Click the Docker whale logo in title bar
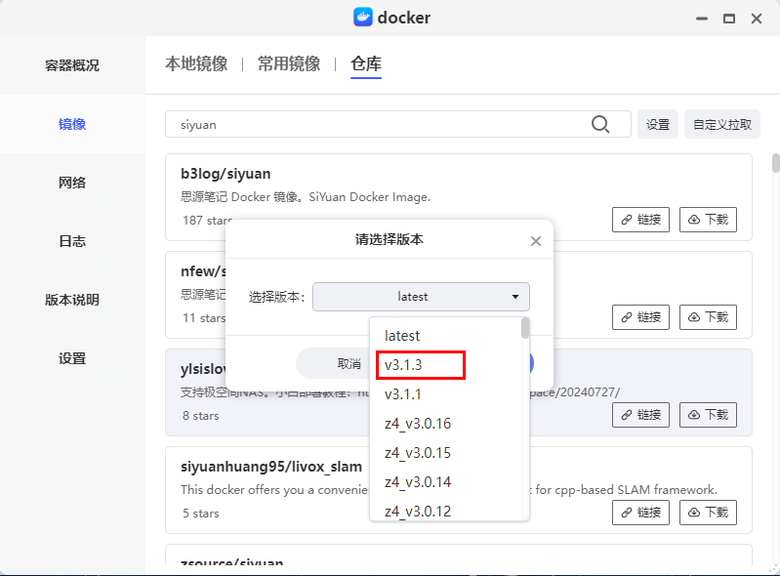 tap(362, 18)
